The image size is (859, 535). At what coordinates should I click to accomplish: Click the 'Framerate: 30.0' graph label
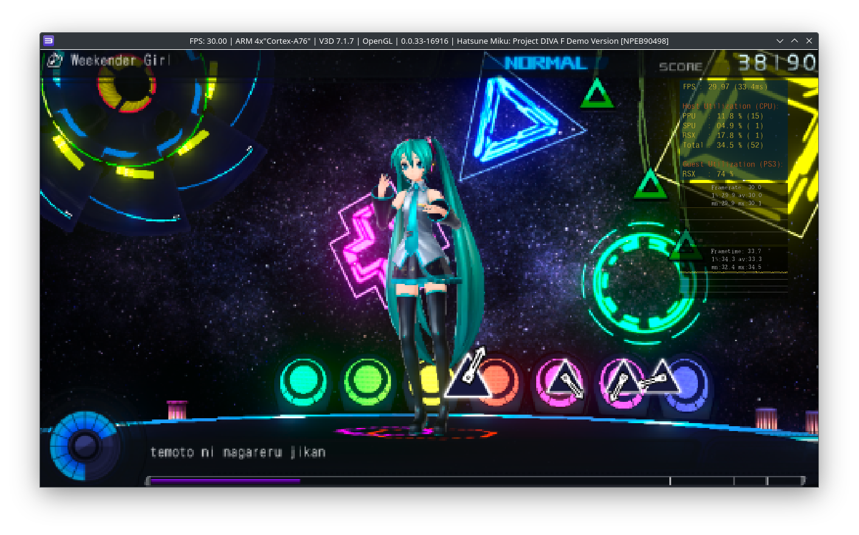[736, 188]
